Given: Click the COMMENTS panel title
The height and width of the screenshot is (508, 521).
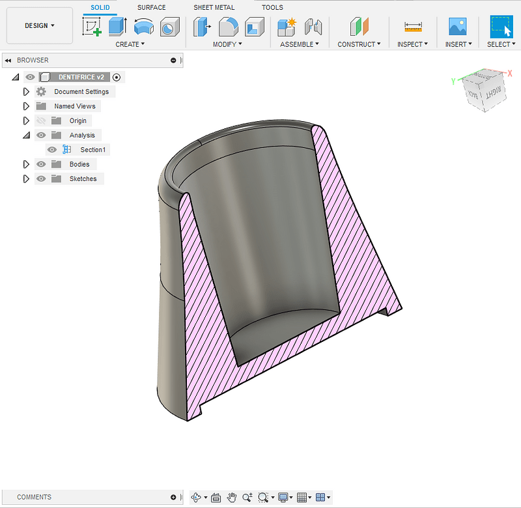Looking at the screenshot, I should (x=35, y=497).
